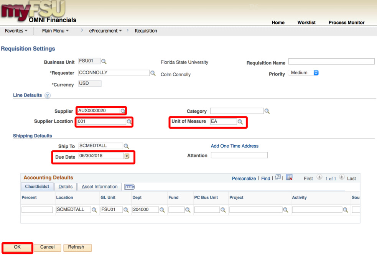Screen dimensions: 377x256
Task: Open Business Unit lookup magnifier
Action: click(x=104, y=61)
